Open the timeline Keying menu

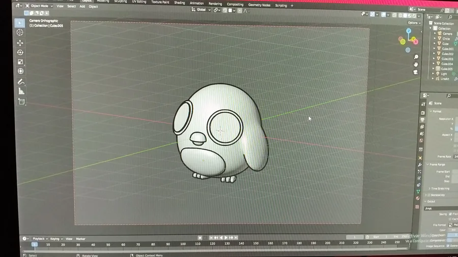tap(56, 239)
